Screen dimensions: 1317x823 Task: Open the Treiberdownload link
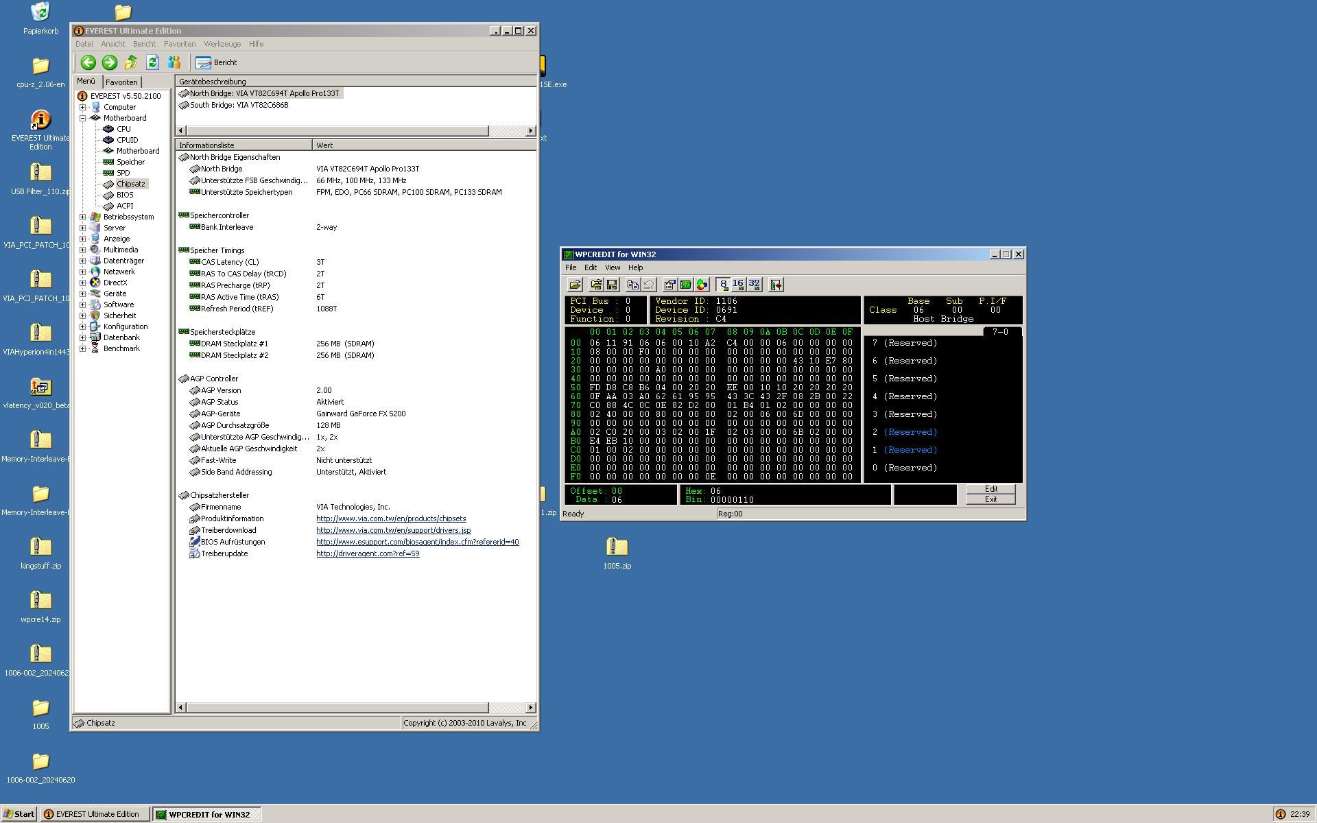(393, 530)
